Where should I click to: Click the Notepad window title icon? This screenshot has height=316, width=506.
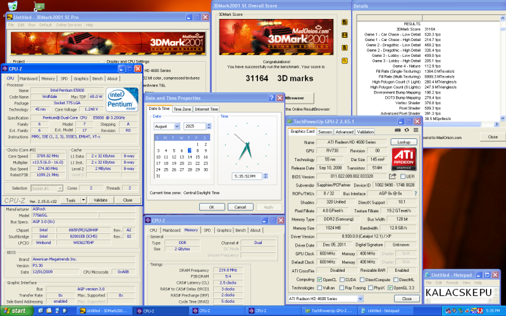coord(428,275)
